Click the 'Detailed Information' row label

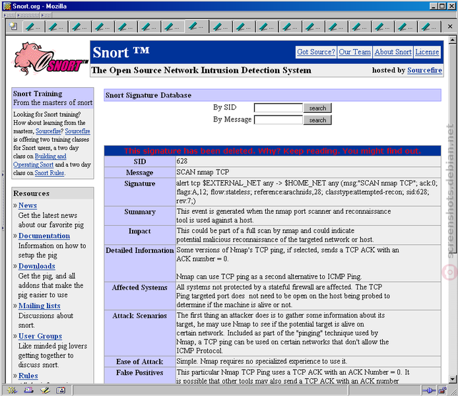[x=140, y=250]
